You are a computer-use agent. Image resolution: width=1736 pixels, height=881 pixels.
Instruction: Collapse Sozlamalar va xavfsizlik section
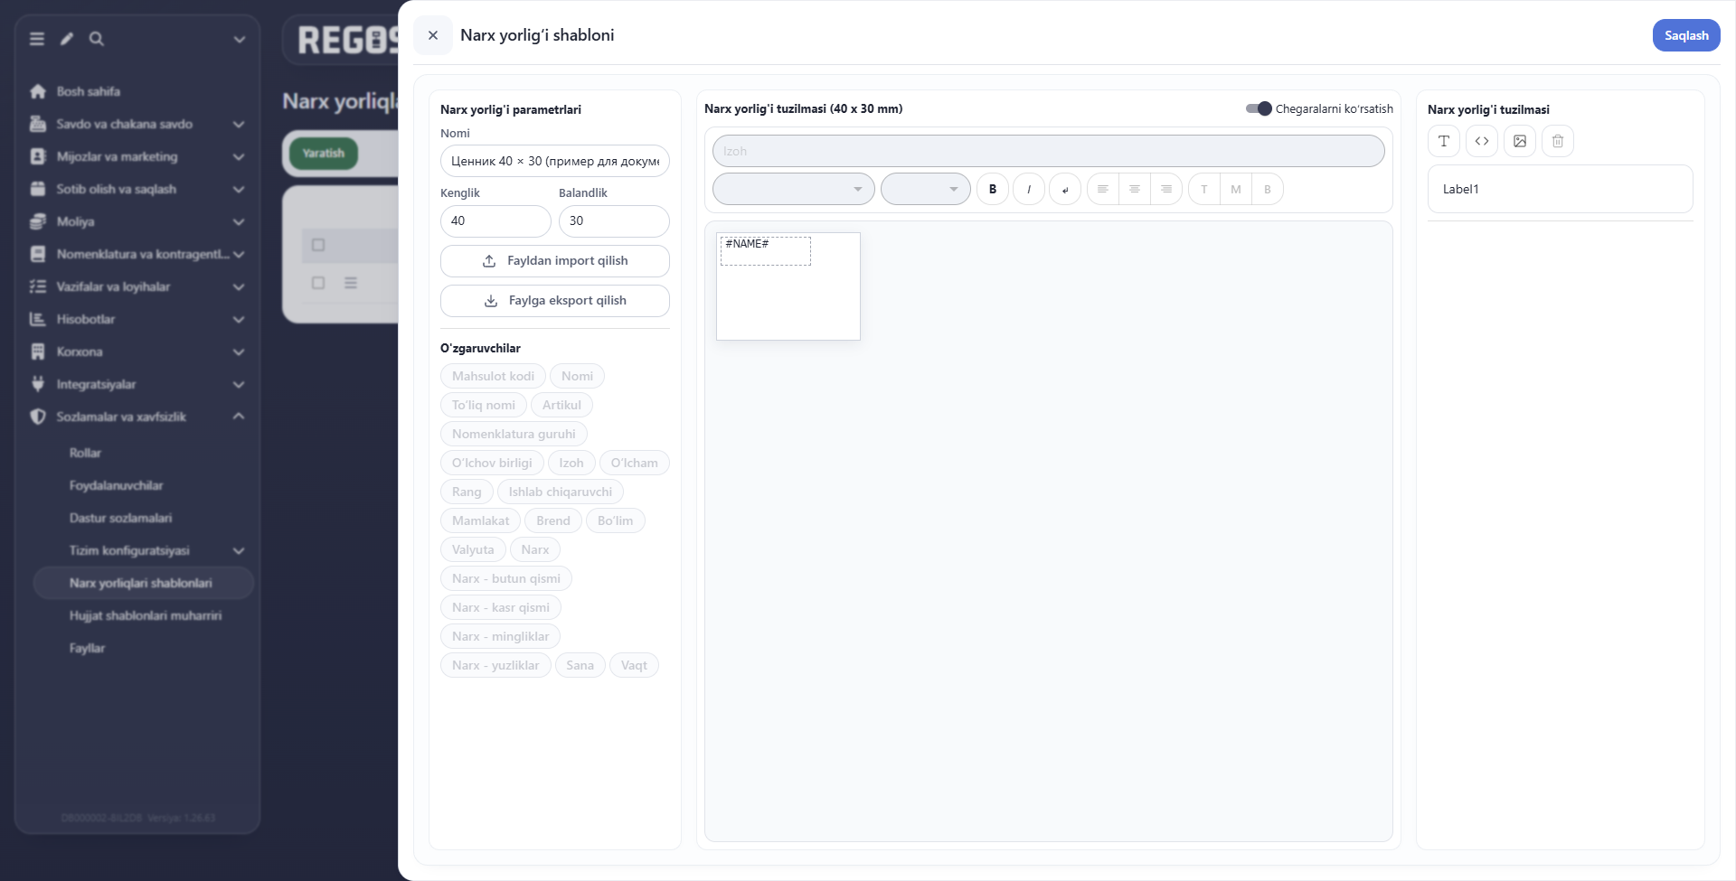[239, 417]
